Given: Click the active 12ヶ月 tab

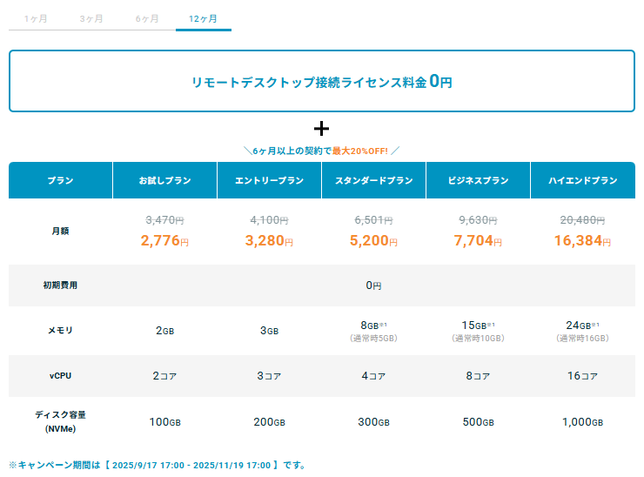Looking at the screenshot, I should 204,18.
